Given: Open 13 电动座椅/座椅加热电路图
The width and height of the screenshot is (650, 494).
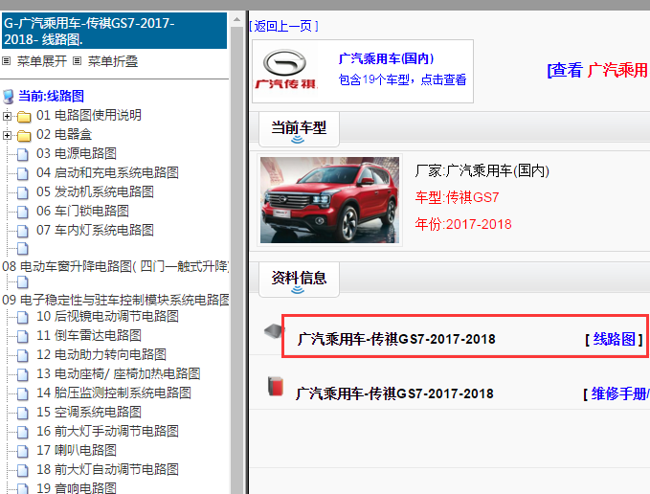Looking at the screenshot, I should coord(119,373).
